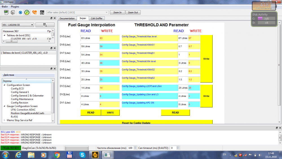Click the Zoom Out button

[x=133, y=12]
